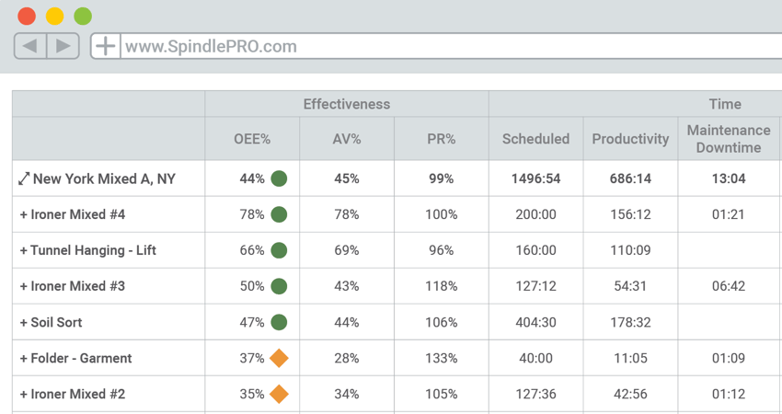This screenshot has width=782, height=414.
Task: Click green status dot for Ironer Mixed #4
Action: click(279, 214)
